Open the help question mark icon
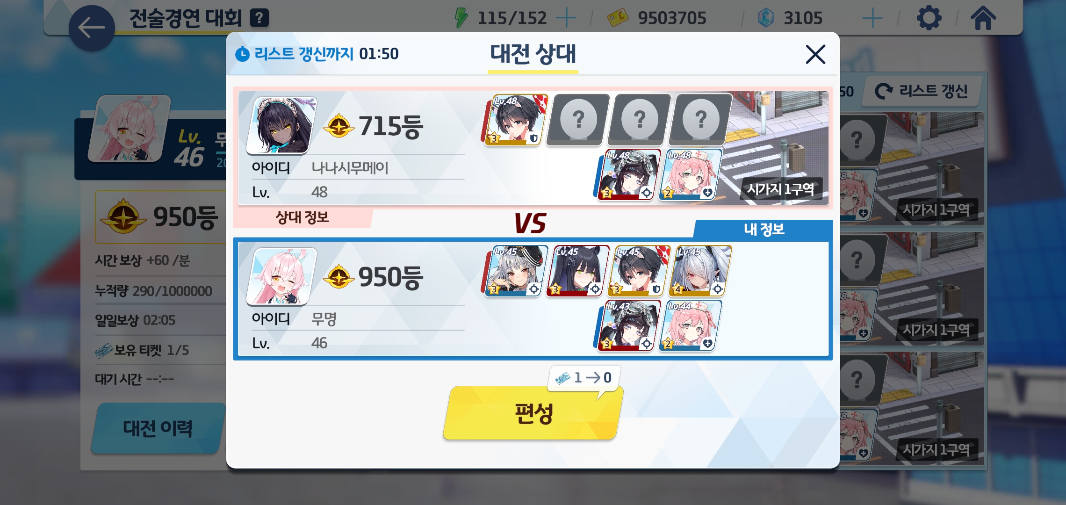Screen dimensions: 1066x505 (x=259, y=18)
